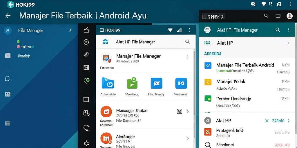This screenshot has height=148, width=297.
Task: Expand the File Manager chevron in left sidebar
Action: coord(70,30)
